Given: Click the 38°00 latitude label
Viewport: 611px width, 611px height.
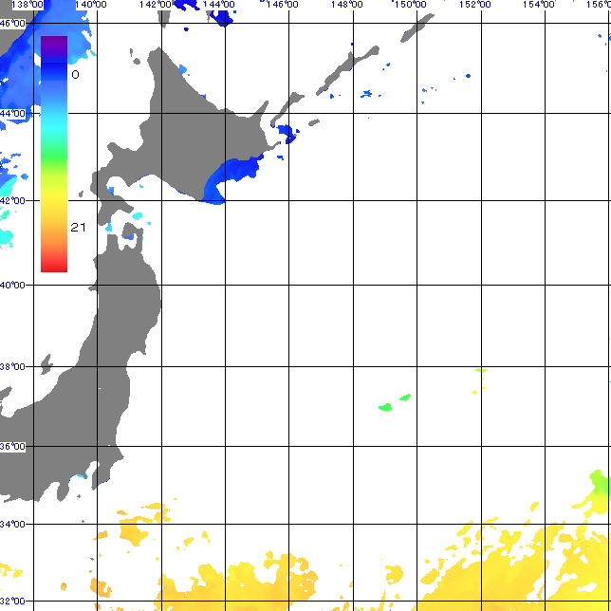Looking at the screenshot, I should coord(12,366).
